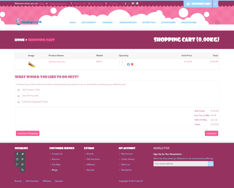
Task: Click Shopping Cart in the breadcrumb
Action: pos(41,40)
